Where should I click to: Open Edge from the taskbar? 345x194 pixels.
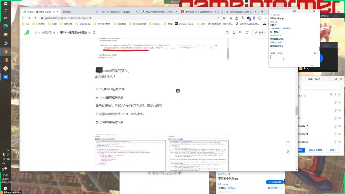click(x=5, y=26)
